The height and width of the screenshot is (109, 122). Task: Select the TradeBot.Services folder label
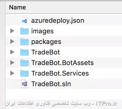click(x=60, y=73)
